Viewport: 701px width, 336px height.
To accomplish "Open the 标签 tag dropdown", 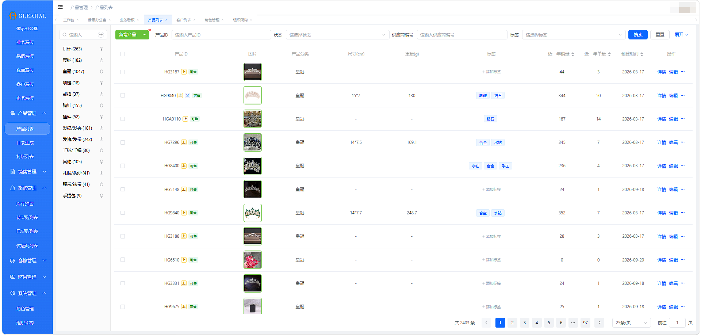I will pyautogui.click(x=574, y=35).
